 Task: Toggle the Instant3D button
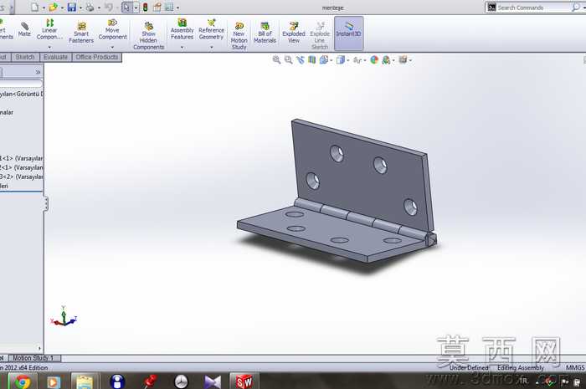click(348, 33)
